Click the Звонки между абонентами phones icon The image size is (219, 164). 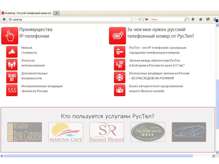(x=120, y=64)
